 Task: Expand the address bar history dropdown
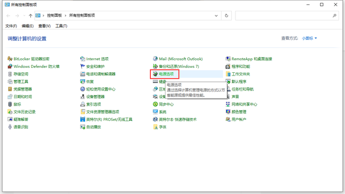216,16
